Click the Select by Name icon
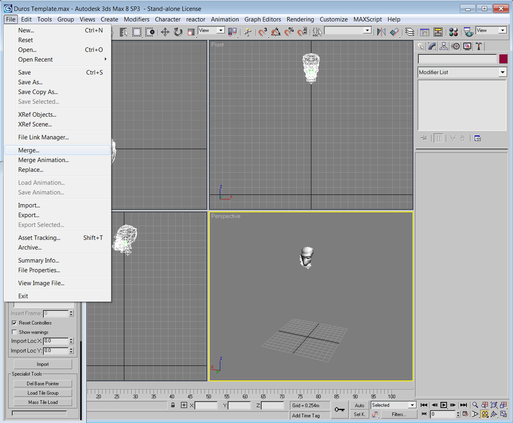Viewport: 513px width, 423px height. [x=124, y=32]
